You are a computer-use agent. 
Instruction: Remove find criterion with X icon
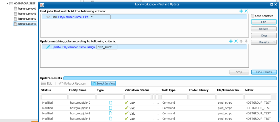246,11
